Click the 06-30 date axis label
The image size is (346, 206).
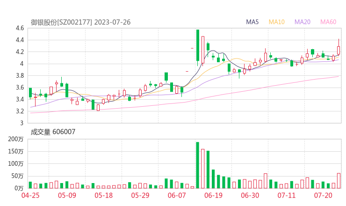pos(250,195)
